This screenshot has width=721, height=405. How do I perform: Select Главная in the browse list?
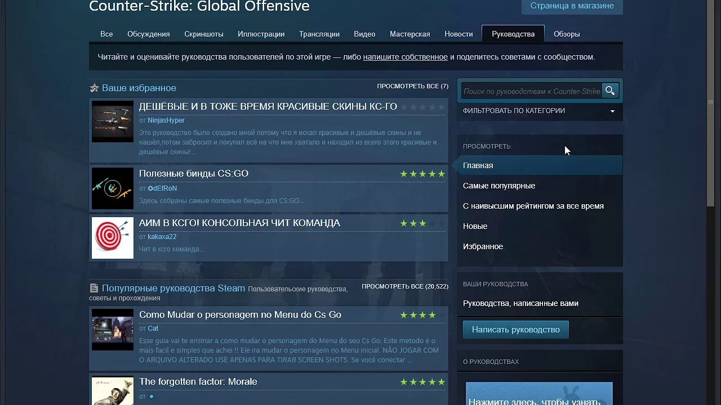click(539, 165)
